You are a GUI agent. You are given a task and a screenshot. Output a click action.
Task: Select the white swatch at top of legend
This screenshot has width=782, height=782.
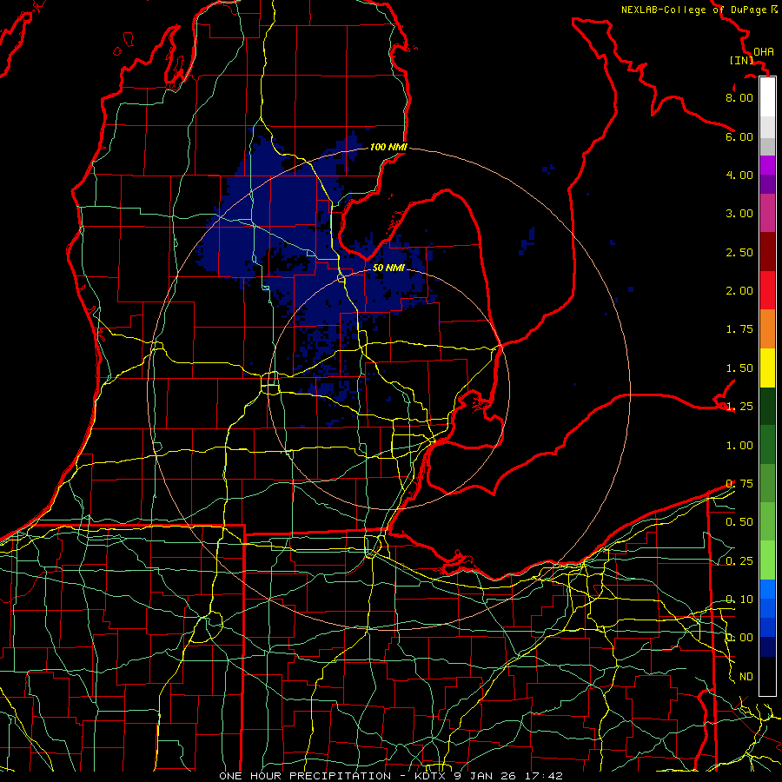coord(767,97)
